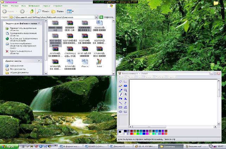This screenshot has height=149, width=226.
Task: Click the delete selected objects link
Action: pyautogui.click(x=21, y=52)
